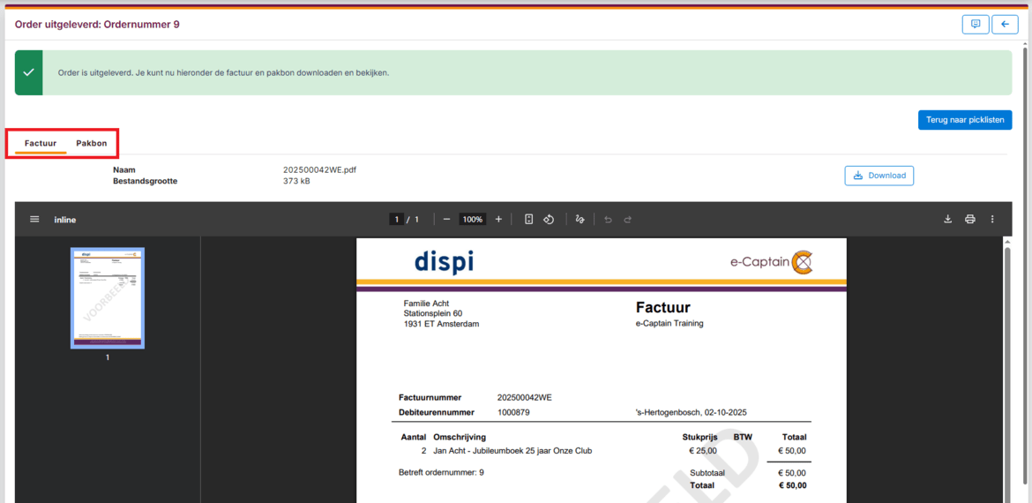Go back using the arrow button
The height and width of the screenshot is (503, 1032).
click(x=1005, y=25)
